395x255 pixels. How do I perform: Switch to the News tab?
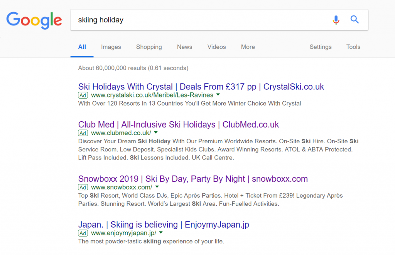point(185,47)
